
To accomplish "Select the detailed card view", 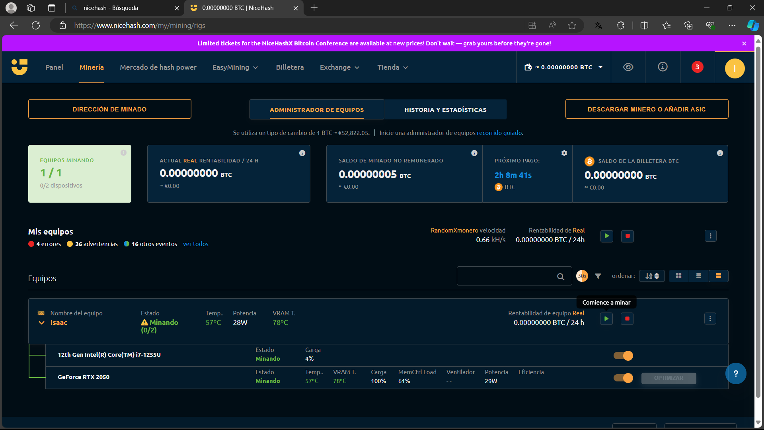I will pyautogui.click(x=718, y=276).
